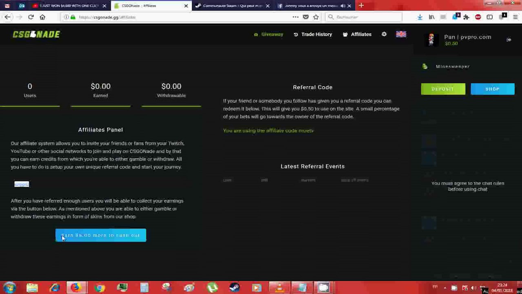522x294 pixels.
Task: Open the downloads arrow
Action: [420, 17]
